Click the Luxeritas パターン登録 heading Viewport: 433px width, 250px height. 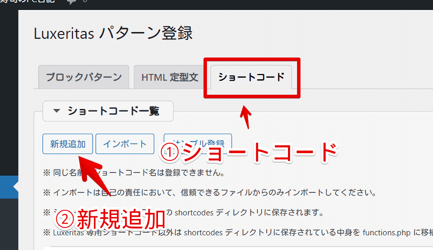(x=113, y=33)
